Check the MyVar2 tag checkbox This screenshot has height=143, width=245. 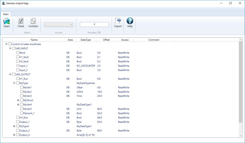[21, 92]
